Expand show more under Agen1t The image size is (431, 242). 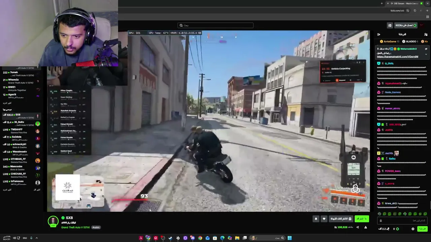point(7,103)
